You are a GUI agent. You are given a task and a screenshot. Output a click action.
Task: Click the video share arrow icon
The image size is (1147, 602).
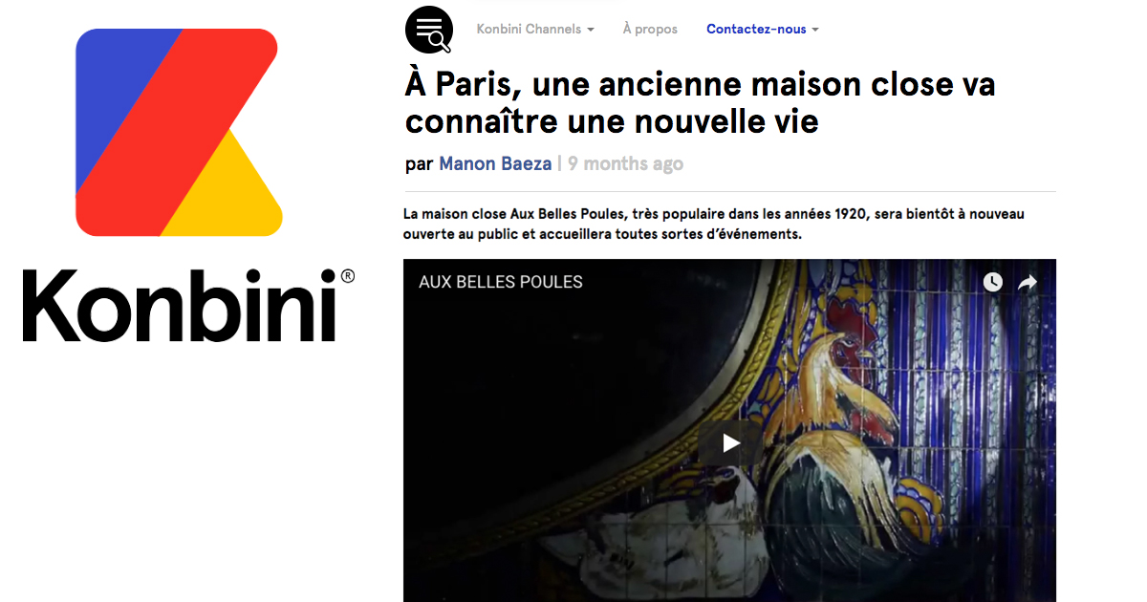(1028, 282)
